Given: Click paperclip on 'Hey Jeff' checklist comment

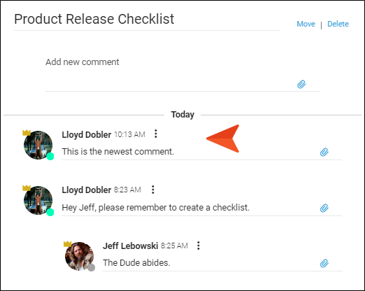Looking at the screenshot, I should 324,208.
